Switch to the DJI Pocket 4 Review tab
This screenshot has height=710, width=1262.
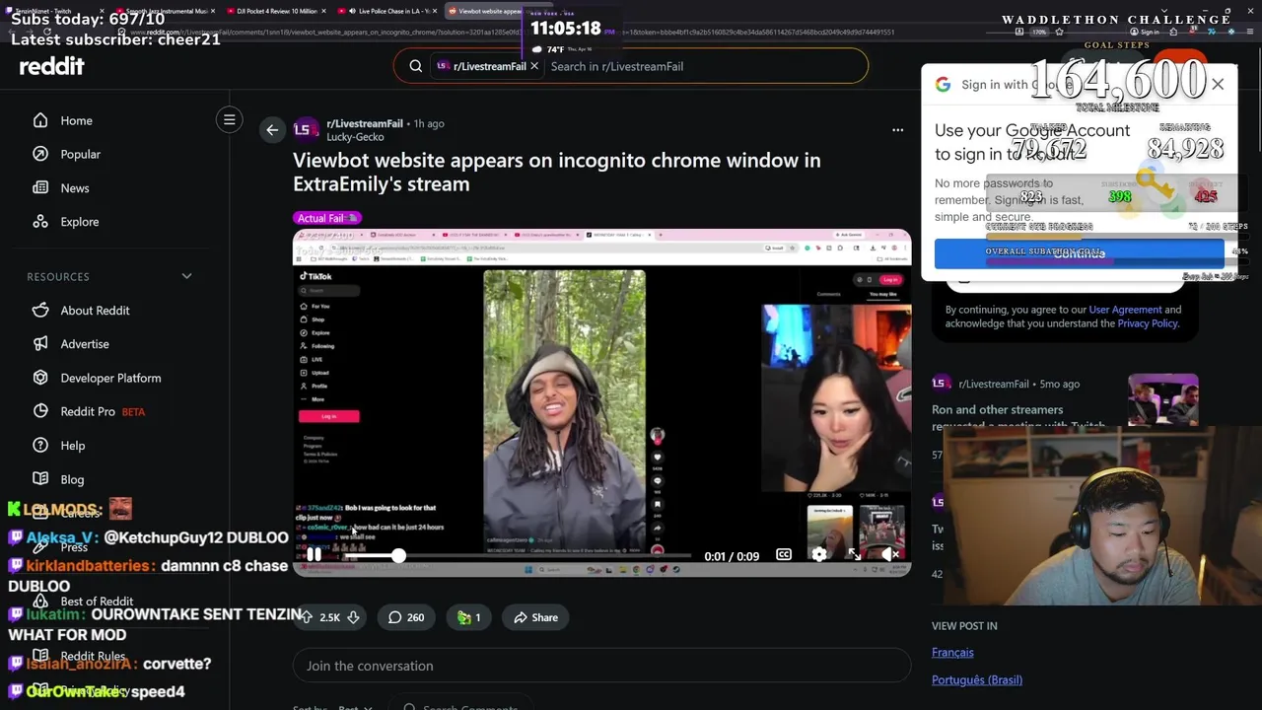278,11
